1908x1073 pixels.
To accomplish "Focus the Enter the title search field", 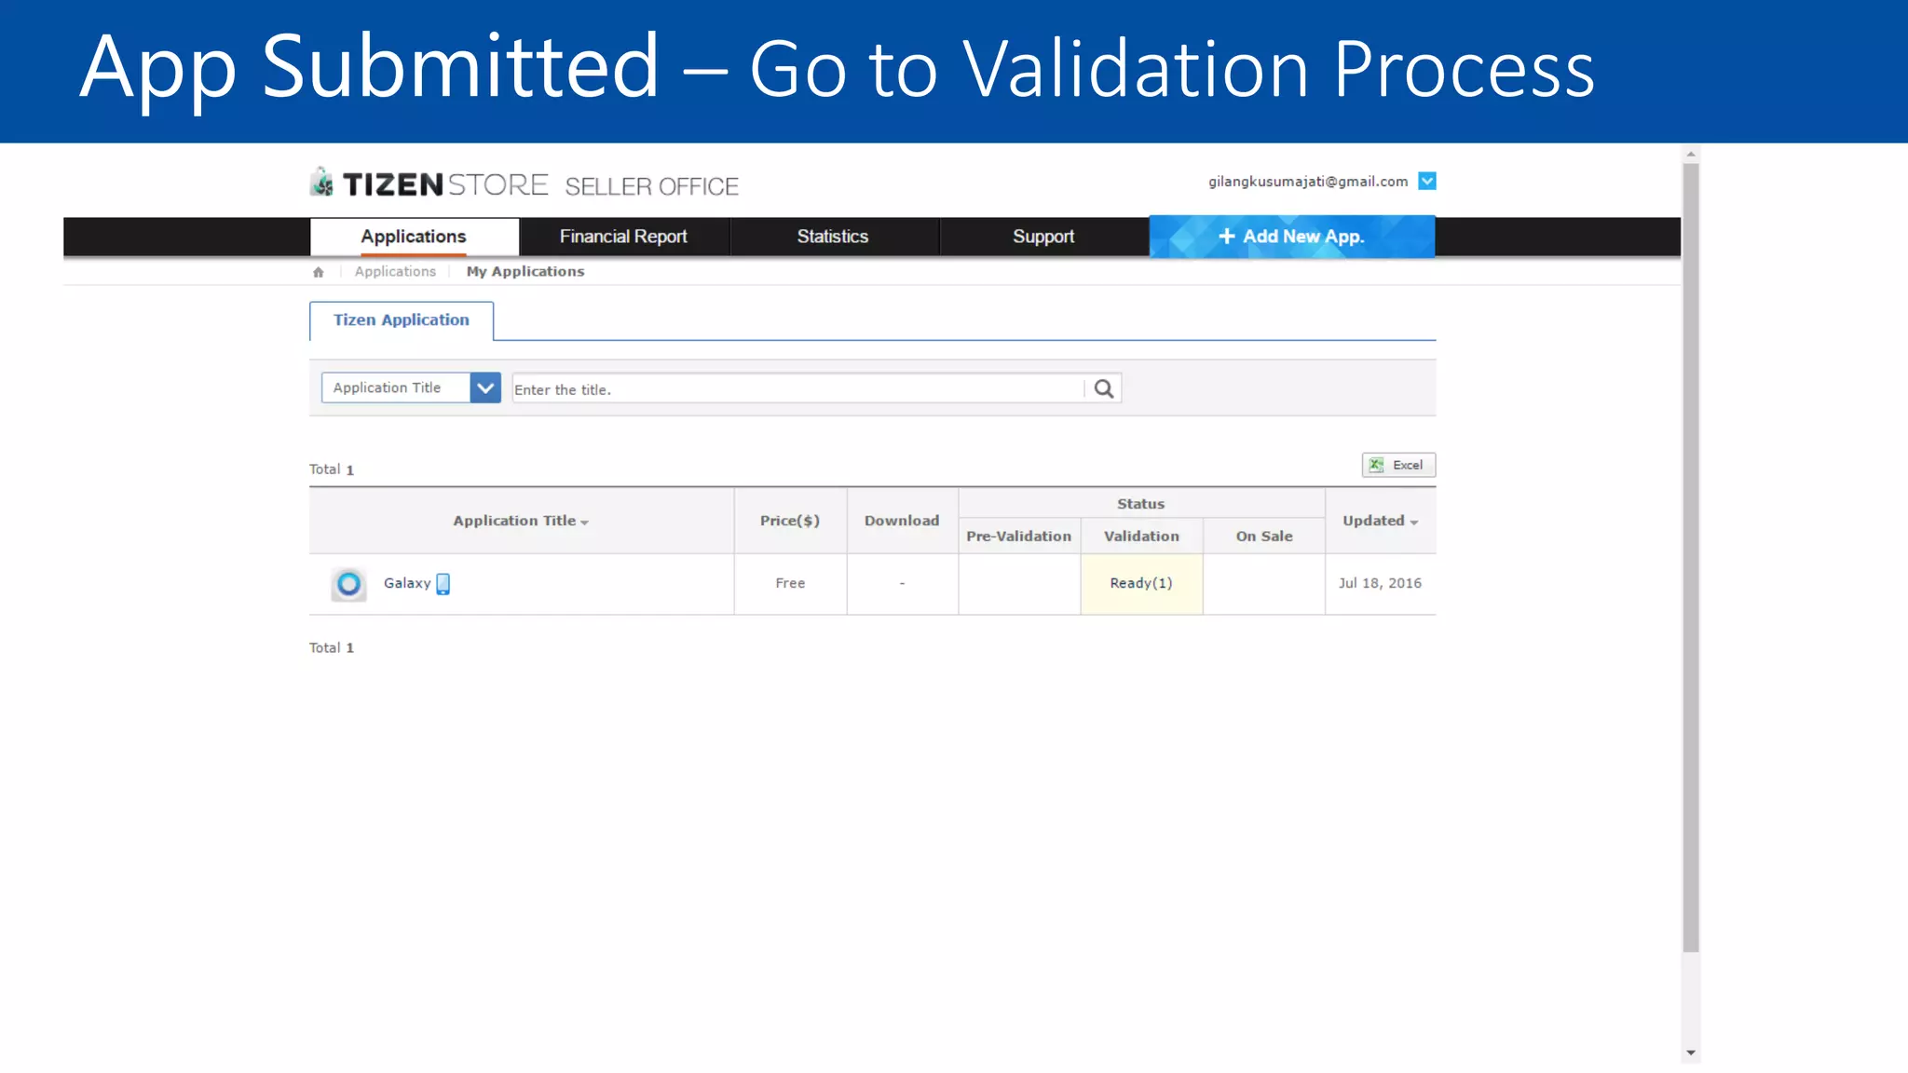I will click(x=798, y=388).
